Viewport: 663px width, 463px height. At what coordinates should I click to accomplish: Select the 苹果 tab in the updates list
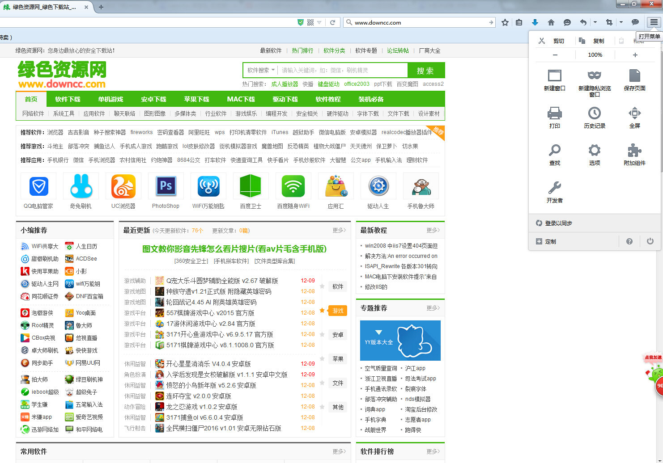pyautogui.click(x=338, y=359)
